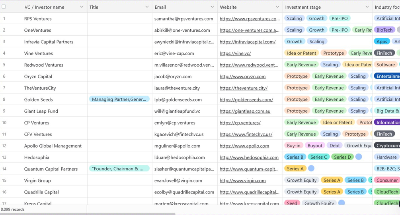
Task: Select ecolby@quadrillecapital.com email cell
Action: [x=185, y=192]
